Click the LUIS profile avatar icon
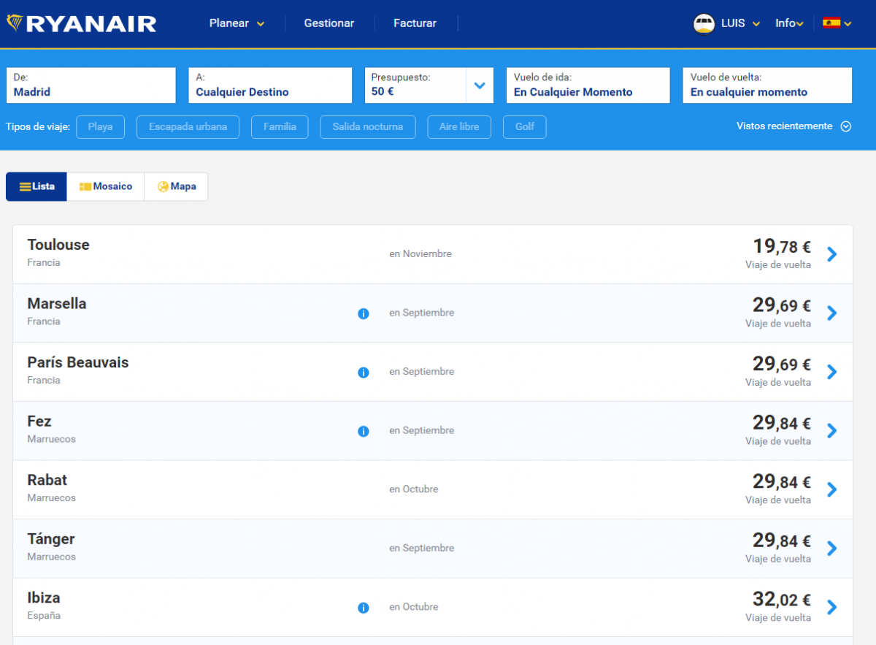The height and width of the screenshot is (645, 876). coord(704,23)
